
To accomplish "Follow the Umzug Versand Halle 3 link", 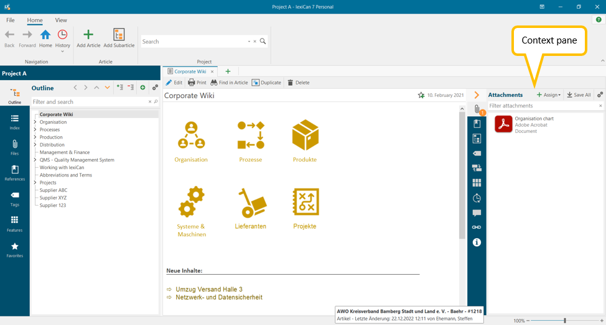I will 208,290.
